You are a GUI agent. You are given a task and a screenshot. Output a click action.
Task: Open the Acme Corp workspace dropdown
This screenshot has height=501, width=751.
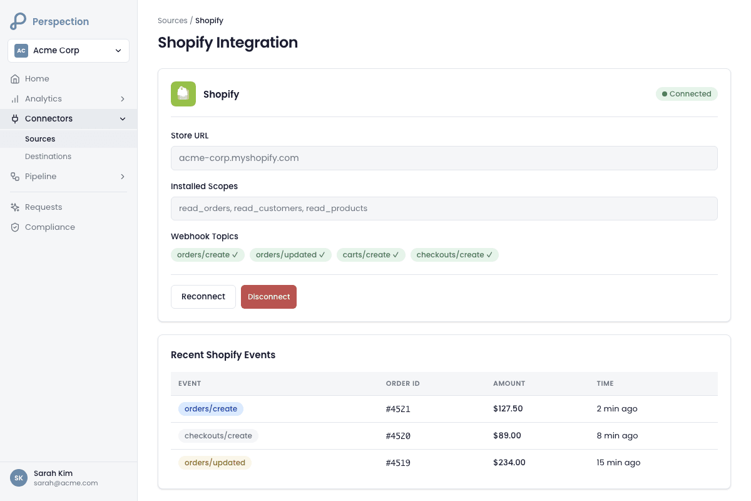tap(68, 51)
